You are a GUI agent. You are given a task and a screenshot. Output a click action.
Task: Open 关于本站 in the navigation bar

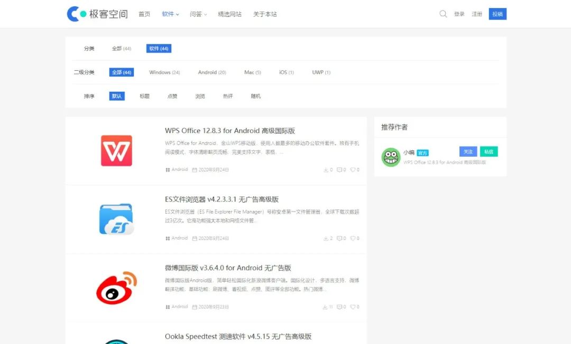[265, 14]
